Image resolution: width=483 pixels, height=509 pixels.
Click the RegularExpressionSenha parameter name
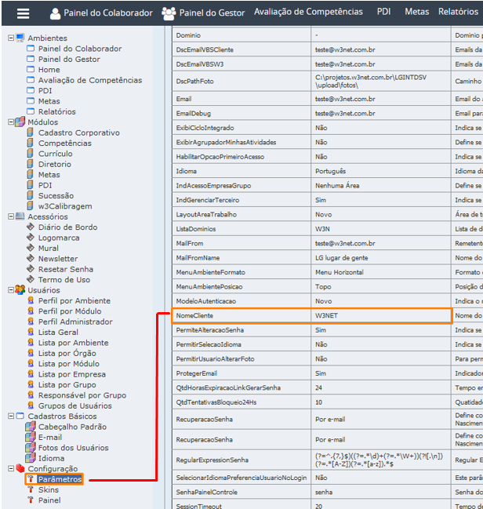pyautogui.click(x=212, y=459)
